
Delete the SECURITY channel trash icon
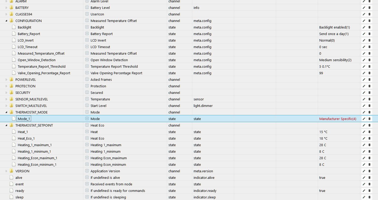(x=370, y=93)
